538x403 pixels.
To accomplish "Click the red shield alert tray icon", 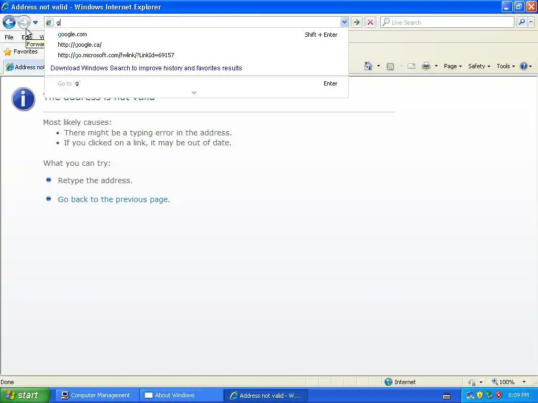I will click(x=499, y=396).
